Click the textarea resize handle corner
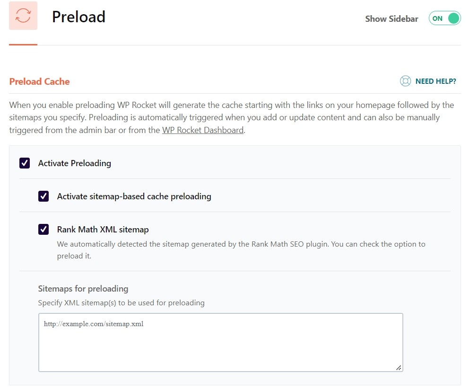 pyautogui.click(x=399, y=367)
